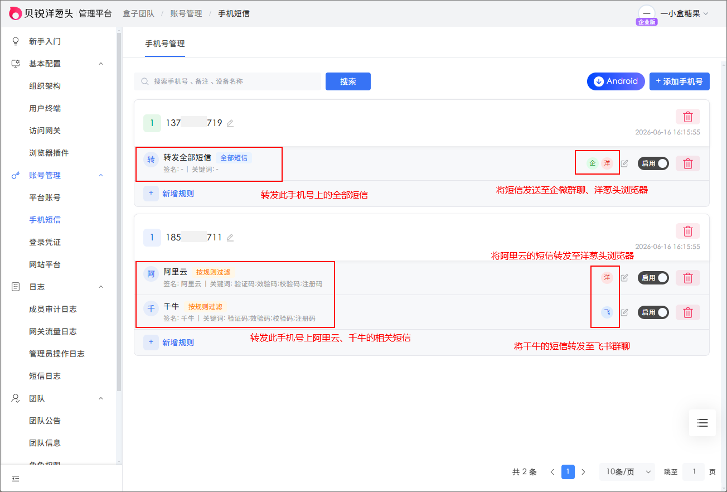Toggle 启用 switch for 千牛 rule
This screenshot has width=727, height=492.
click(x=653, y=312)
